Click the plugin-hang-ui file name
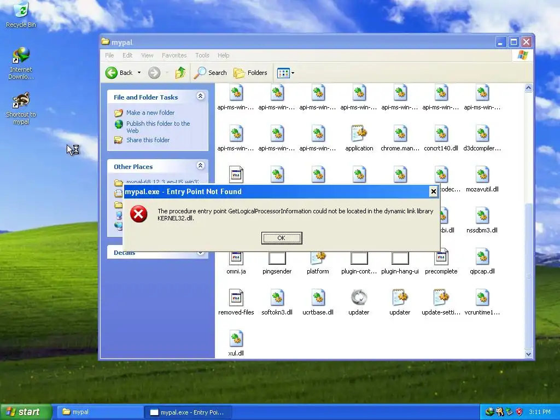560x420 pixels. (x=400, y=271)
